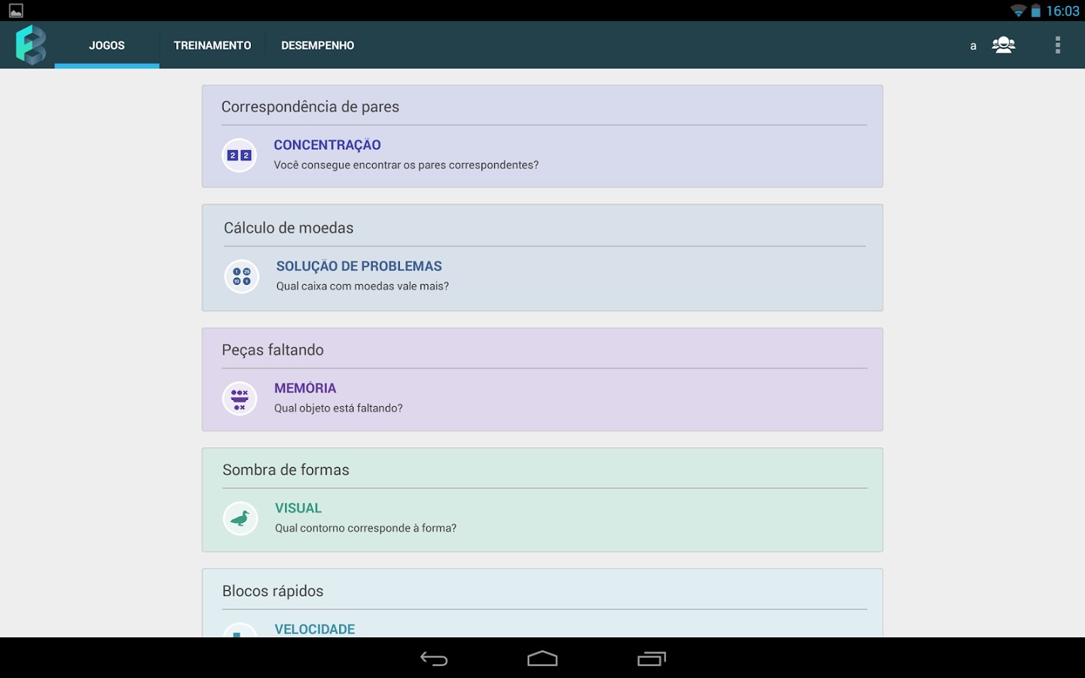The image size is (1085, 678).
Task: Open the three-dot overflow menu
Action: 1058,45
